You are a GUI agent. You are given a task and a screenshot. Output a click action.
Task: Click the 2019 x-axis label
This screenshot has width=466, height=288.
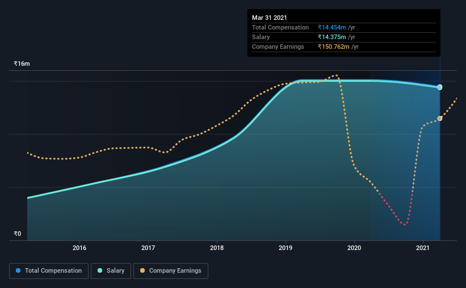(x=286, y=248)
